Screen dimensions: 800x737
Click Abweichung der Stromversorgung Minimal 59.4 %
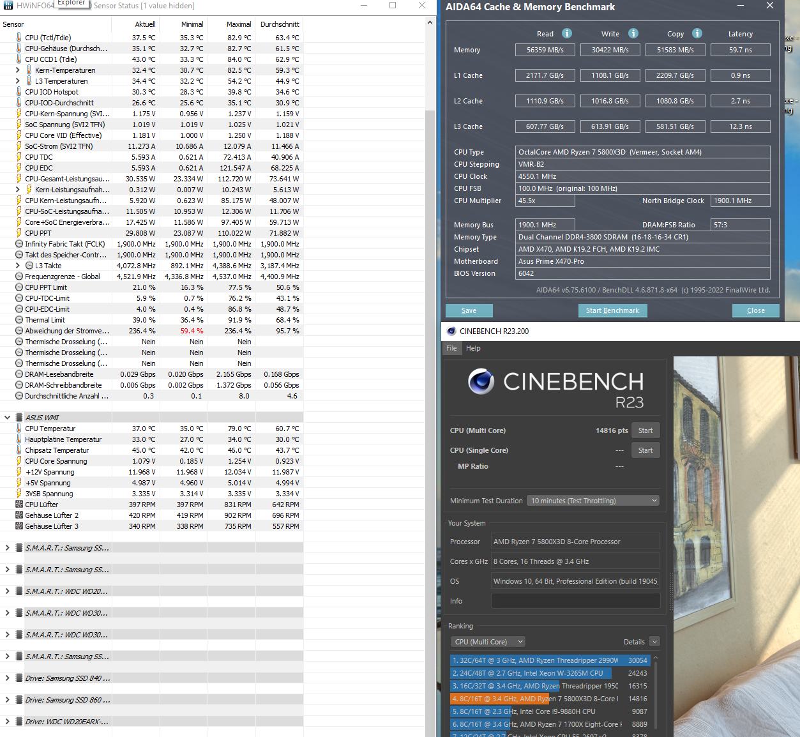click(192, 331)
